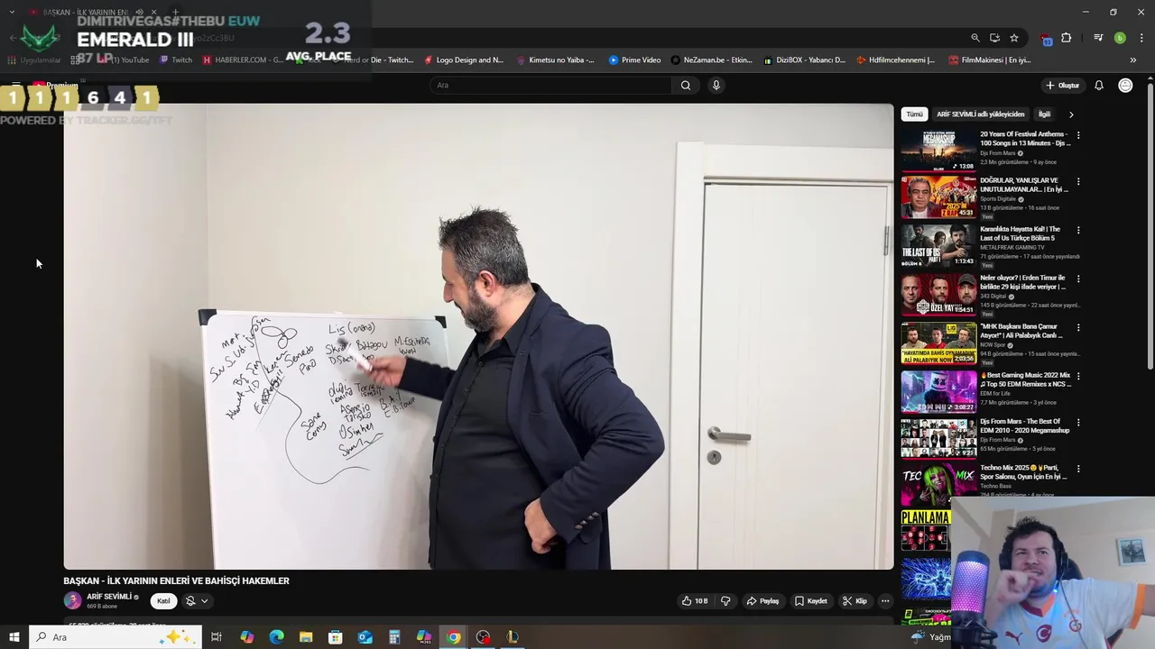Open Djs From Mars Best Of EDM title
Viewport: 1155px width, 649px height.
click(x=1024, y=425)
